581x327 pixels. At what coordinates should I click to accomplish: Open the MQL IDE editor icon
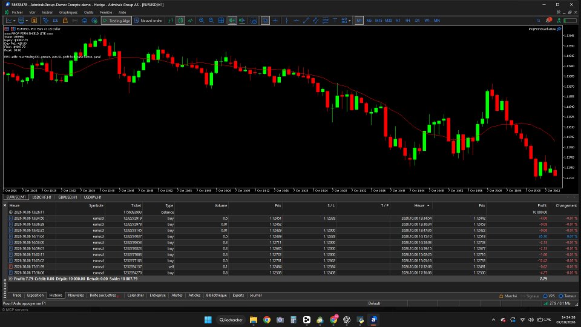(56, 21)
